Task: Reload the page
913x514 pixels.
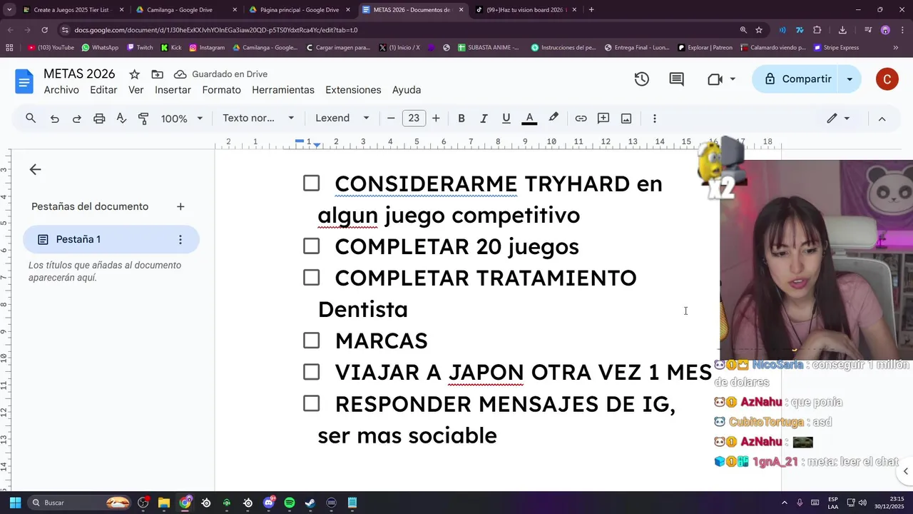Action: (x=44, y=30)
